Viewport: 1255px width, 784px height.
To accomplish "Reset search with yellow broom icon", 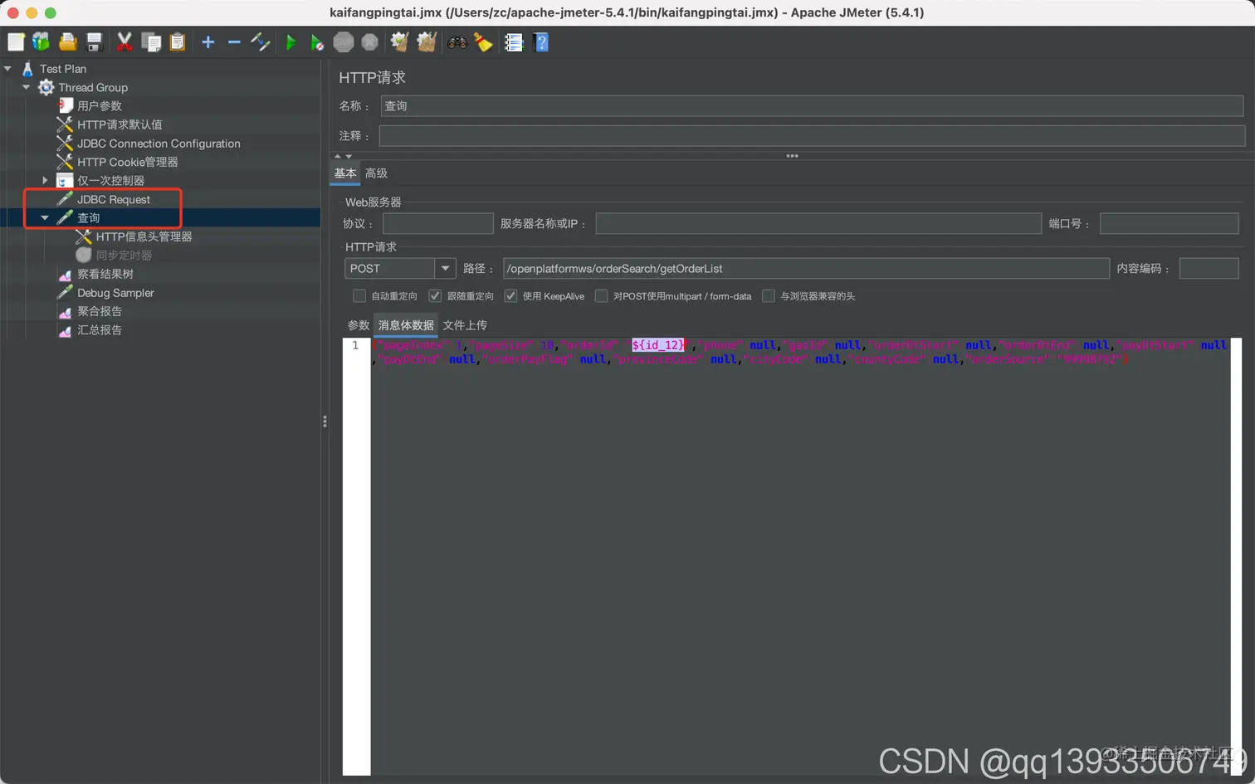I will coord(483,42).
